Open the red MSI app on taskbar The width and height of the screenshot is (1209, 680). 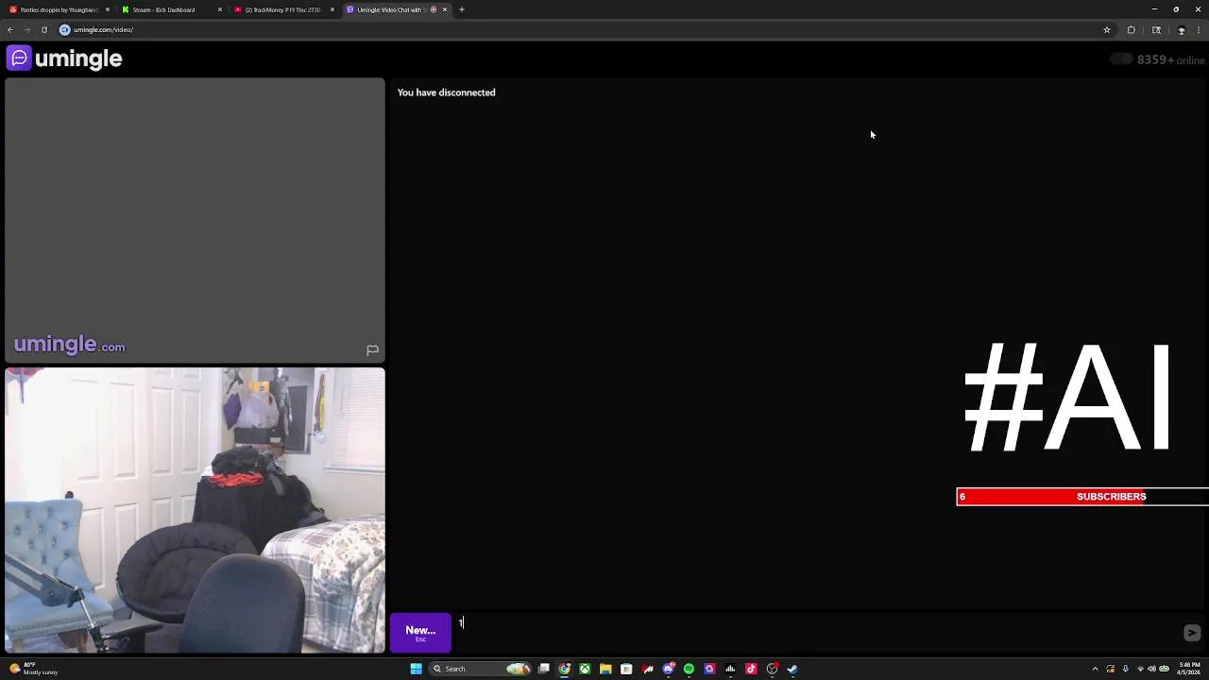[x=648, y=669]
